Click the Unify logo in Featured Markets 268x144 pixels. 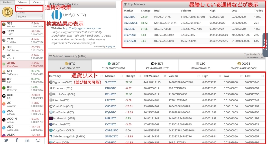point(57,15)
